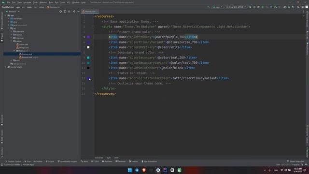Expand the drawable folder
Screen dimensions: 309x174
point(11,31)
